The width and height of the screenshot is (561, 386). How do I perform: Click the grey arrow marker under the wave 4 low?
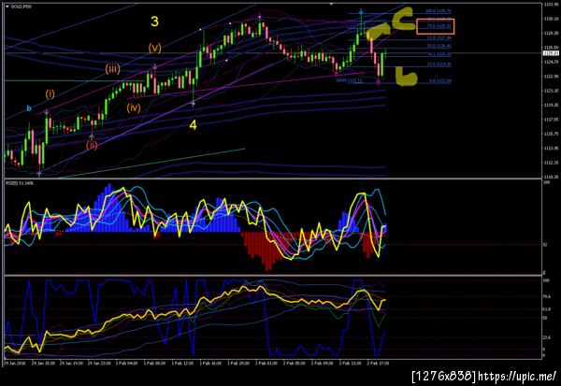click(x=193, y=104)
